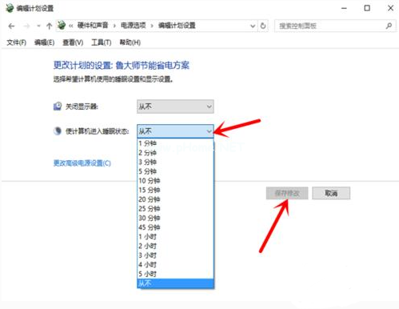Choose 25 分钟 sleep option
The height and width of the screenshot is (309, 399).
[175, 209]
